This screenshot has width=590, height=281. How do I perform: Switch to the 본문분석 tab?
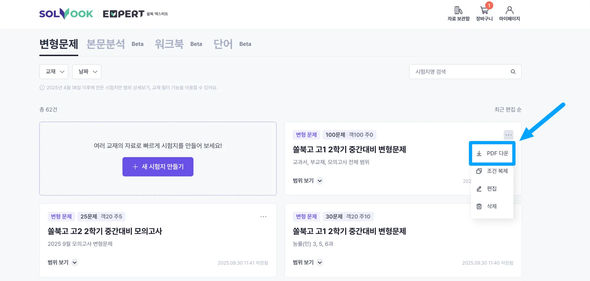coord(106,44)
